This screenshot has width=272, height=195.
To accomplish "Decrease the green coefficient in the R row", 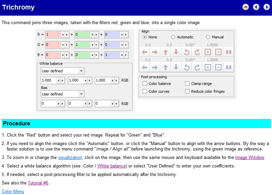I will 92,35.
